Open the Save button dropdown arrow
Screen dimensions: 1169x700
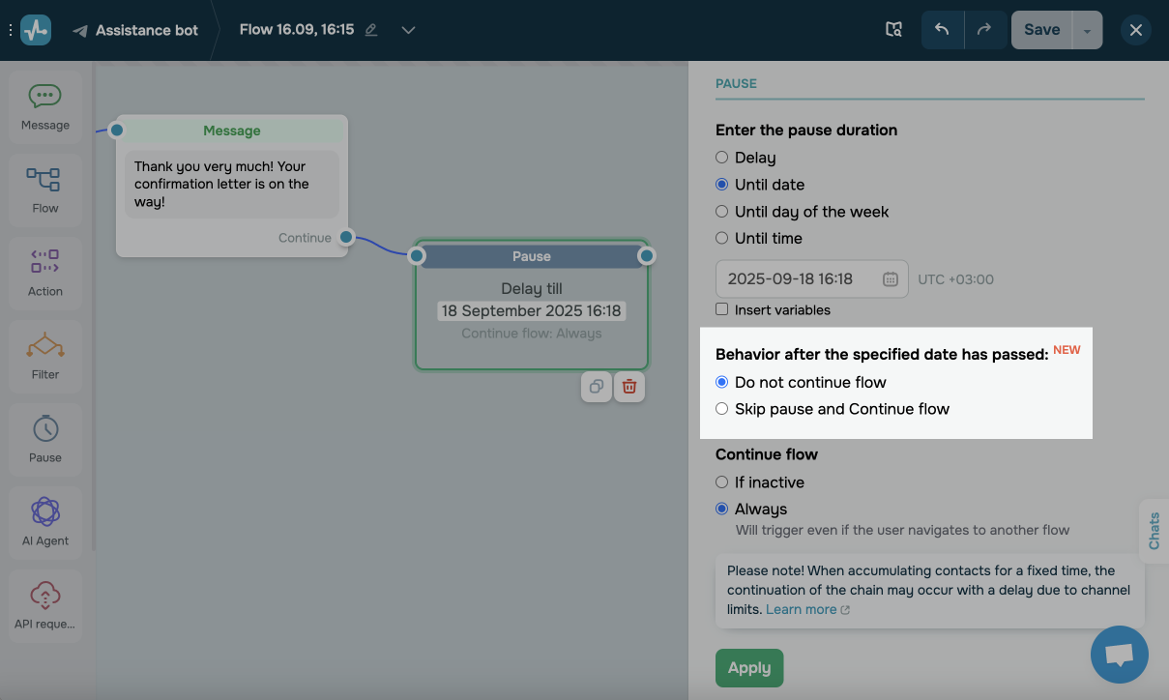click(x=1087, y=30)
